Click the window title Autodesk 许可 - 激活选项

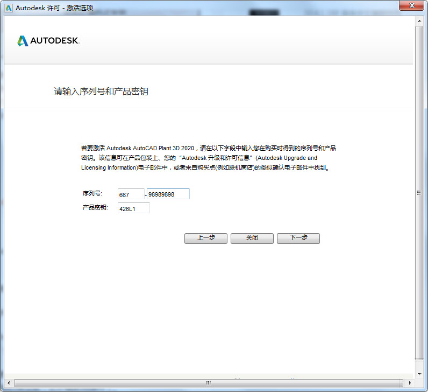54,8
